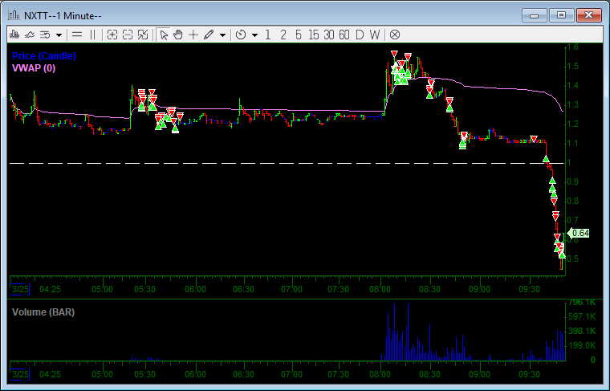This screenshot has width=610, height=391.
Task: Add a horizontal line with double-bar icon
Action: pos(77,35)
